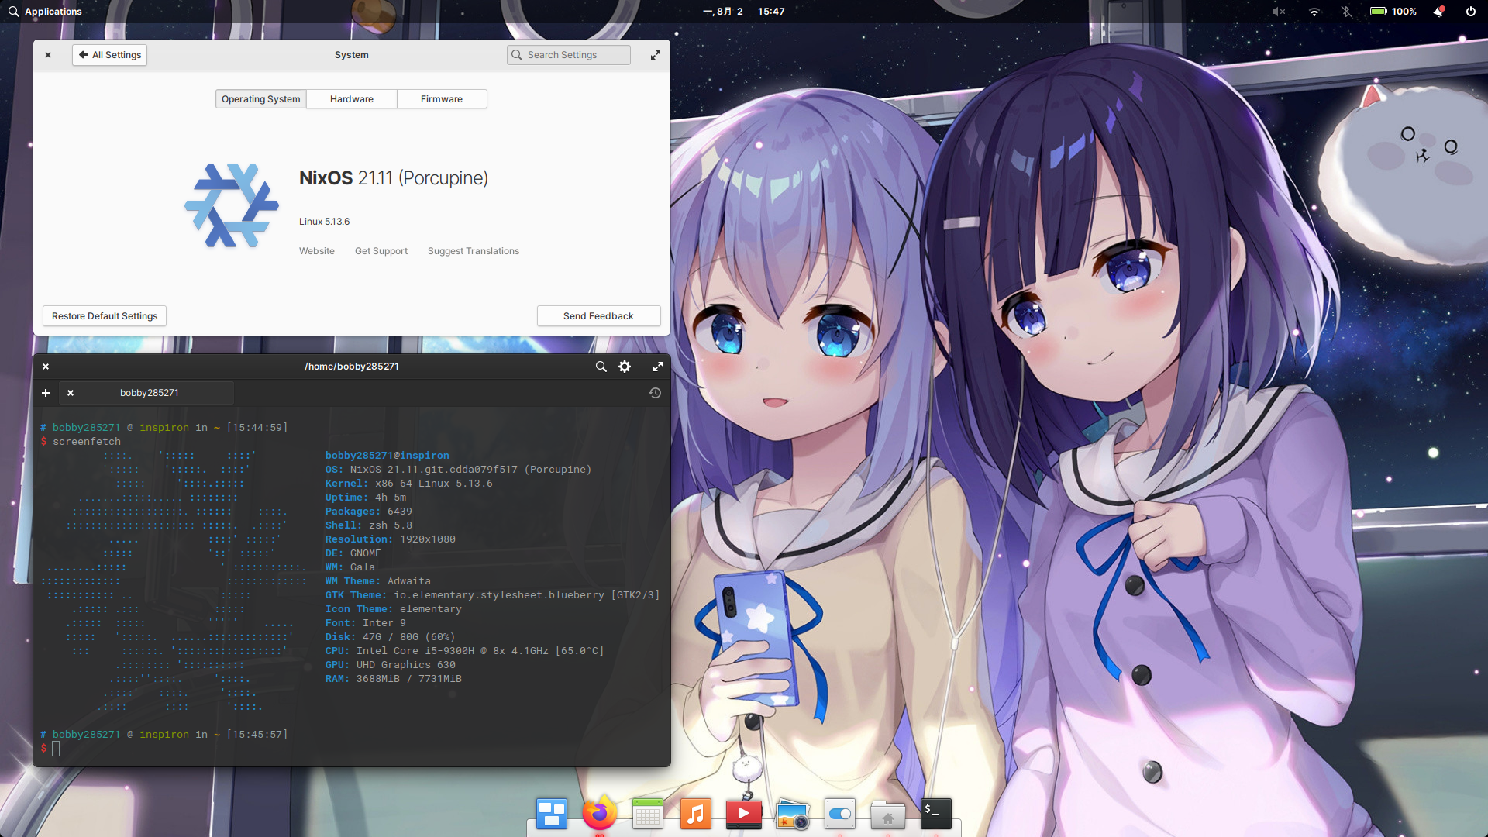This screenshot has height=837, width=1488.
Task: Launch the Music app in dock
Action: (x=695, y=814)
